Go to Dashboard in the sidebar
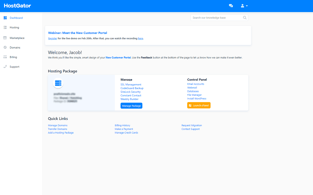 point(16,18)
